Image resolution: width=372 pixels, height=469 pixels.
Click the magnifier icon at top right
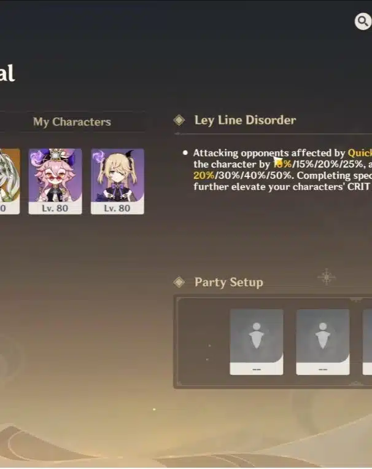click(x=363, y=22)
